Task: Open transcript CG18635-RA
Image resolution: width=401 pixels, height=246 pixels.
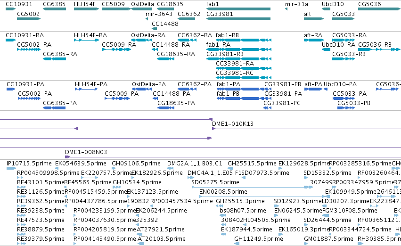Action: 176,54
